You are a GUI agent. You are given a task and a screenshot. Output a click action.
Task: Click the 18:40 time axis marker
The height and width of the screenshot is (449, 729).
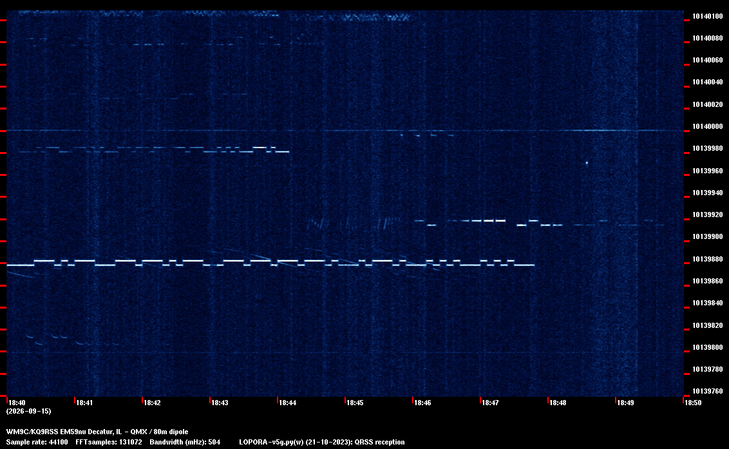point(17,403)
